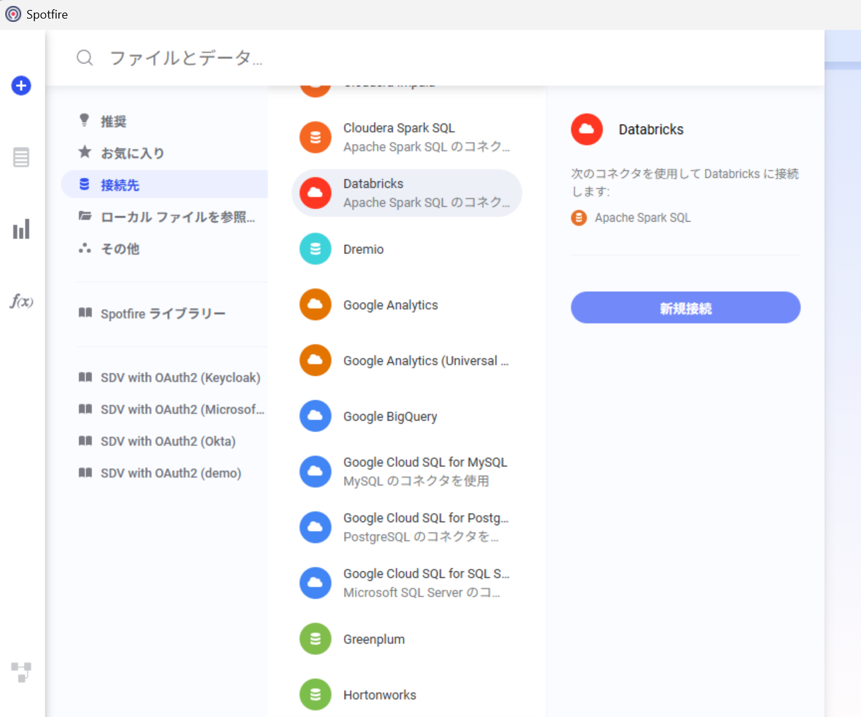Open the visualization types panel icon

pos(21,228)
